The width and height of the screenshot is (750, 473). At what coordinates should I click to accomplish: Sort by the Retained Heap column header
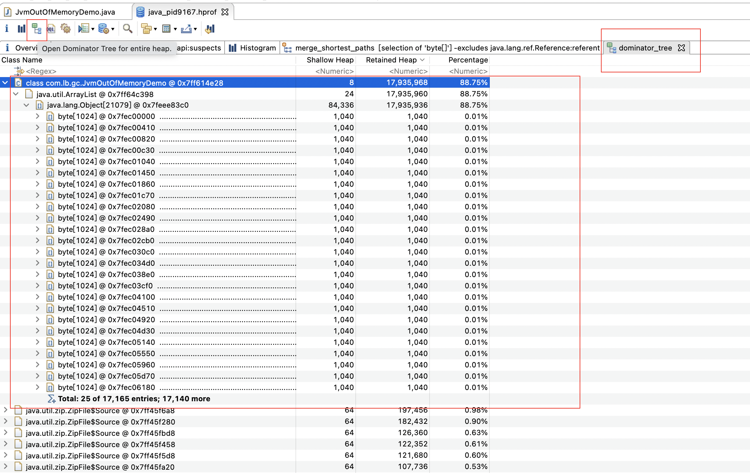pyautogui.click(x=391, y=60)
